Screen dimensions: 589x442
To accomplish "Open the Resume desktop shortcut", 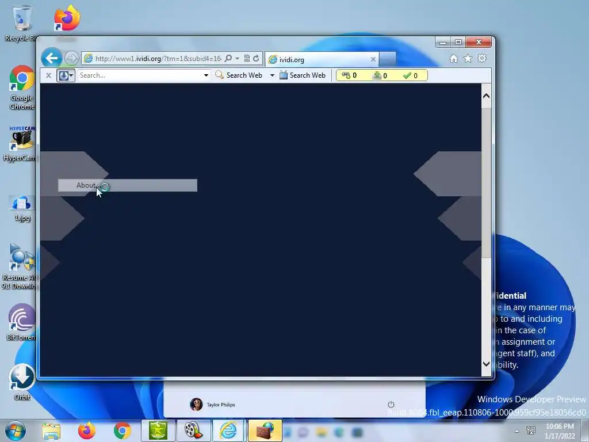I will tap(20, 266).
